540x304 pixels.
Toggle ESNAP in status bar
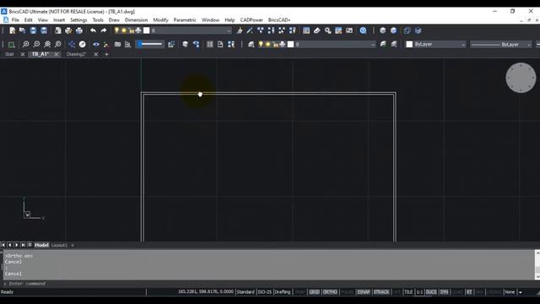point(364,292)
